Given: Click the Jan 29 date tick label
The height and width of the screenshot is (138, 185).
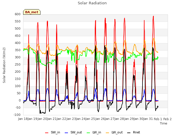Looking at the screenshot, I should click(x=129, y=119).
